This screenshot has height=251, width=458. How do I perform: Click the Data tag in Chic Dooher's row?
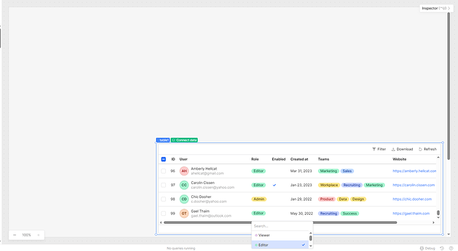pos(343,199)
